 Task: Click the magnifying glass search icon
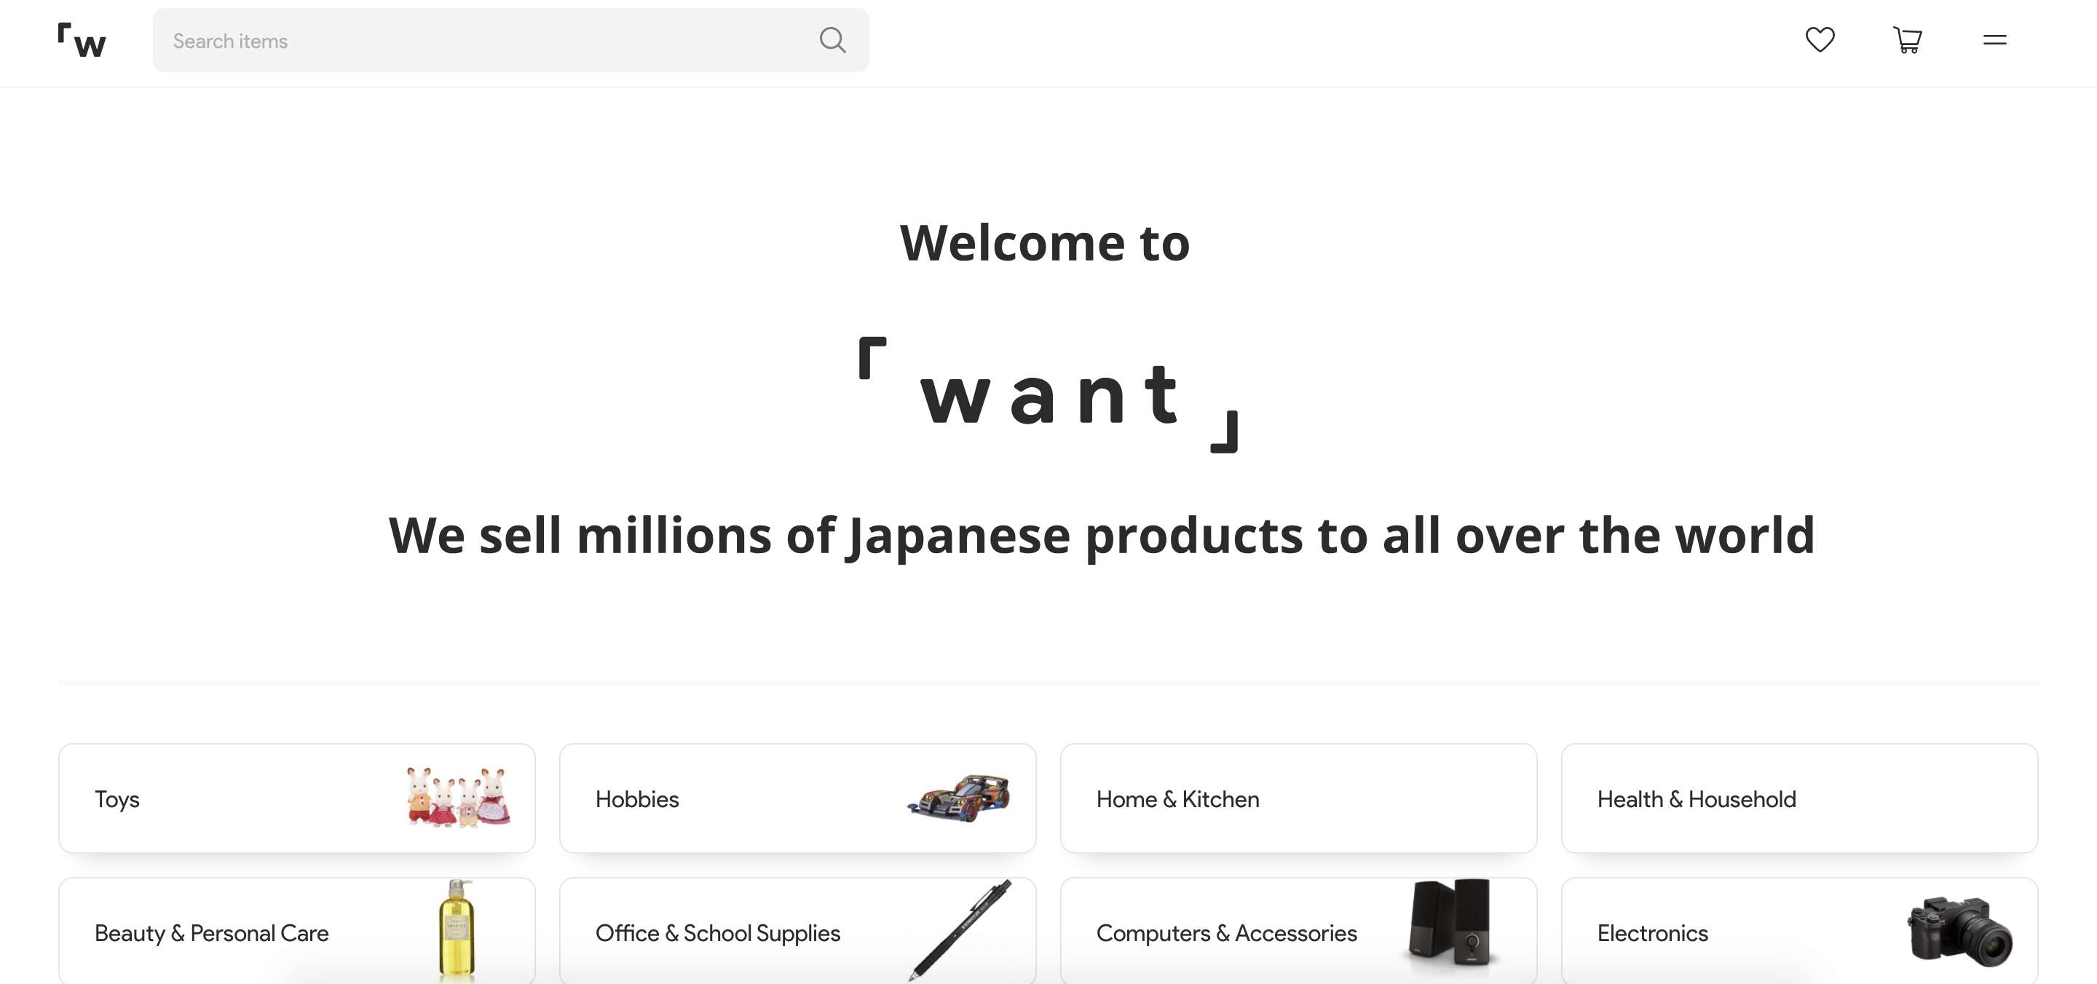[x=832, y=40]
